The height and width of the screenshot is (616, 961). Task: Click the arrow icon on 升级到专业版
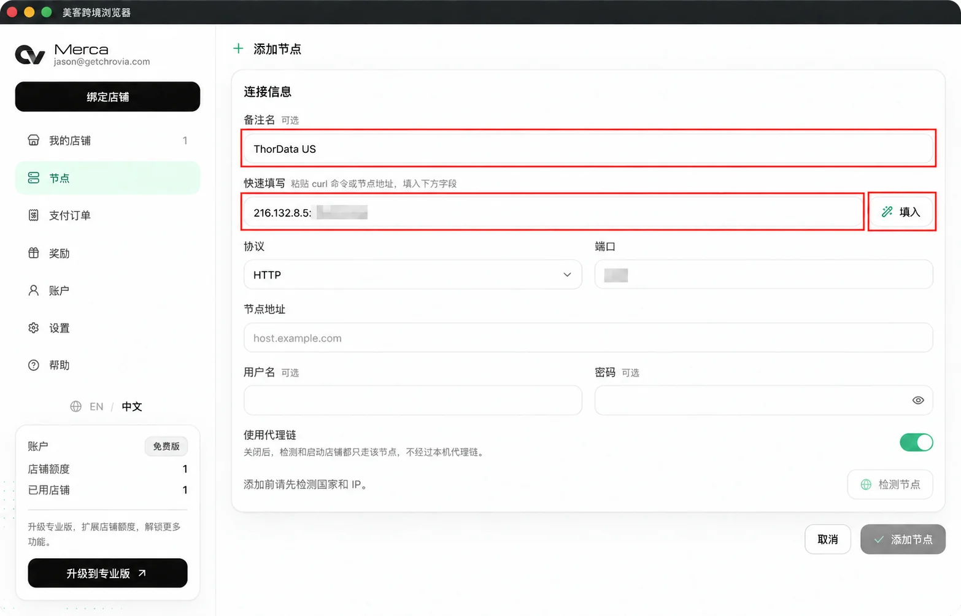pyautogui.click(x=142, y=573)
